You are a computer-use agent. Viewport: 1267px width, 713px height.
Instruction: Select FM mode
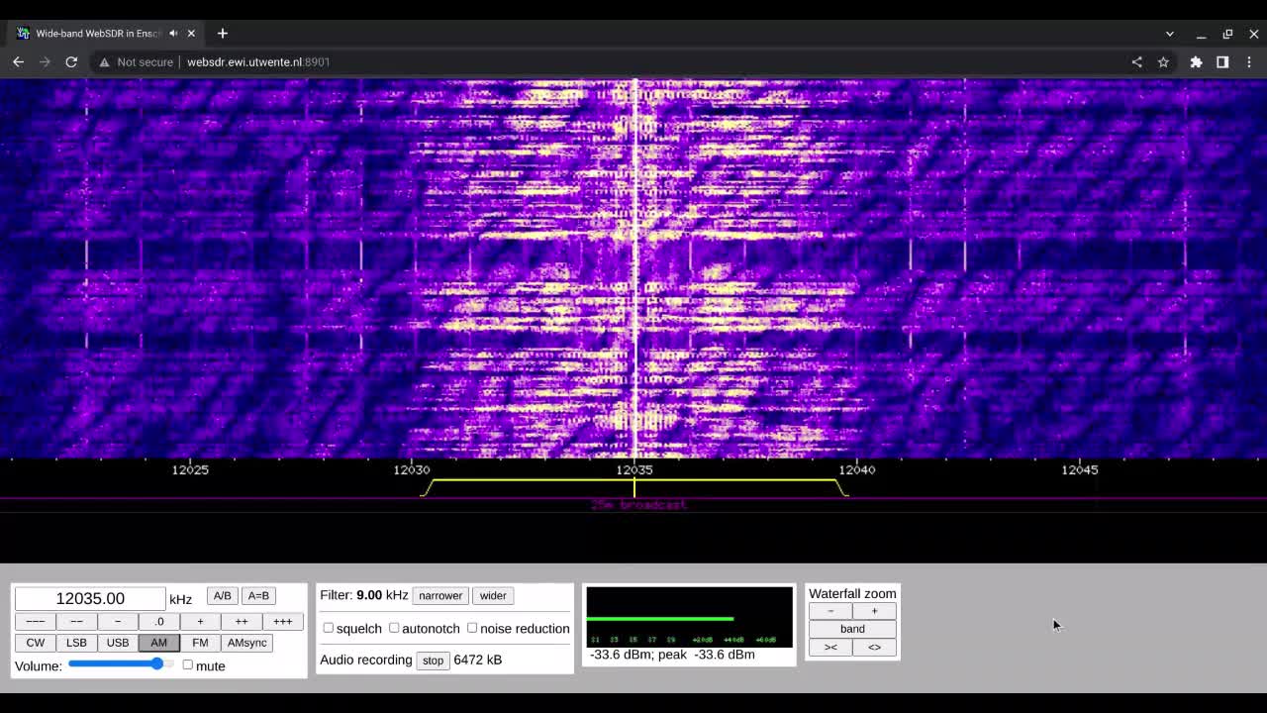[200, 643]
